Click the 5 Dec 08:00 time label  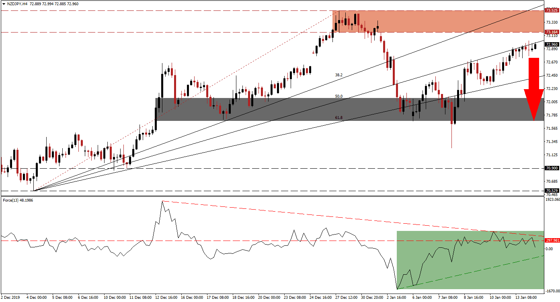pos(62,298)
